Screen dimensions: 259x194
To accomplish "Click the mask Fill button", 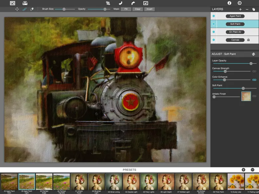I will tap(126, 9).
